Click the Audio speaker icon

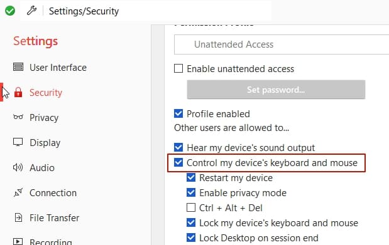(x=18, y=167)
